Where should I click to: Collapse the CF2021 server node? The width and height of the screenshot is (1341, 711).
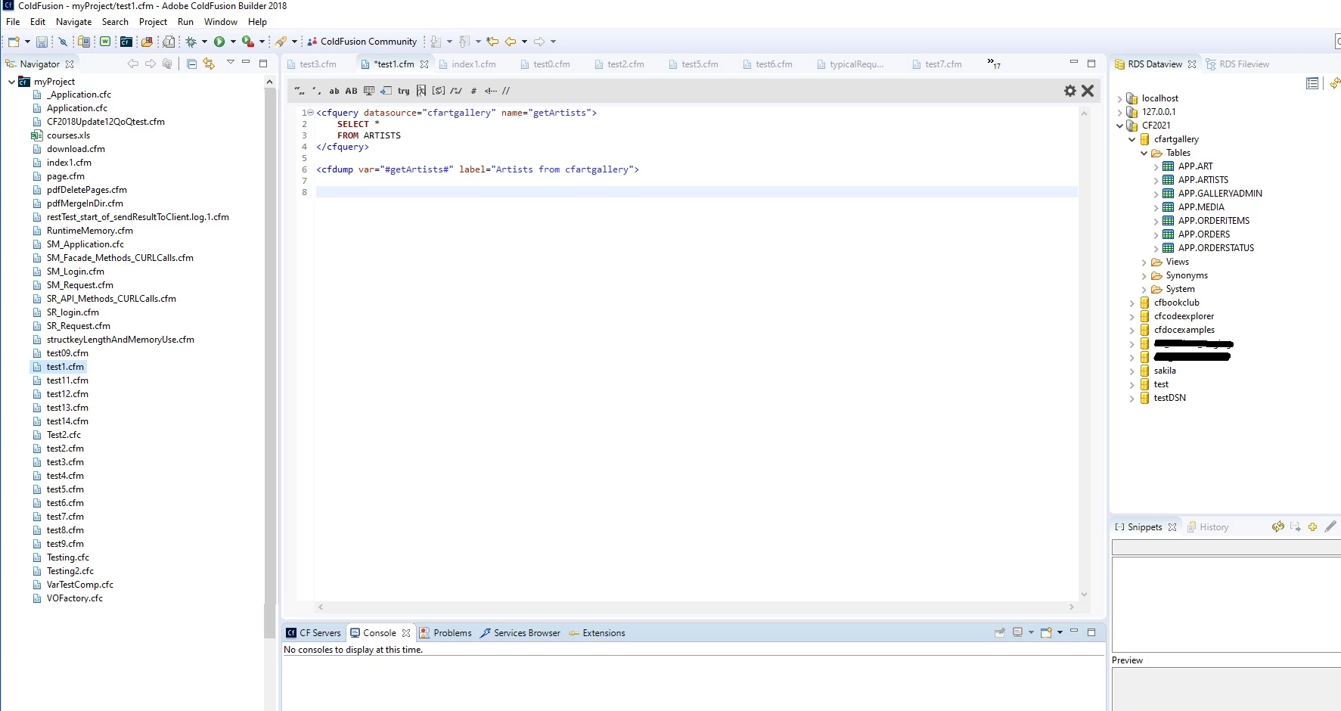[x=1120, y=126]
